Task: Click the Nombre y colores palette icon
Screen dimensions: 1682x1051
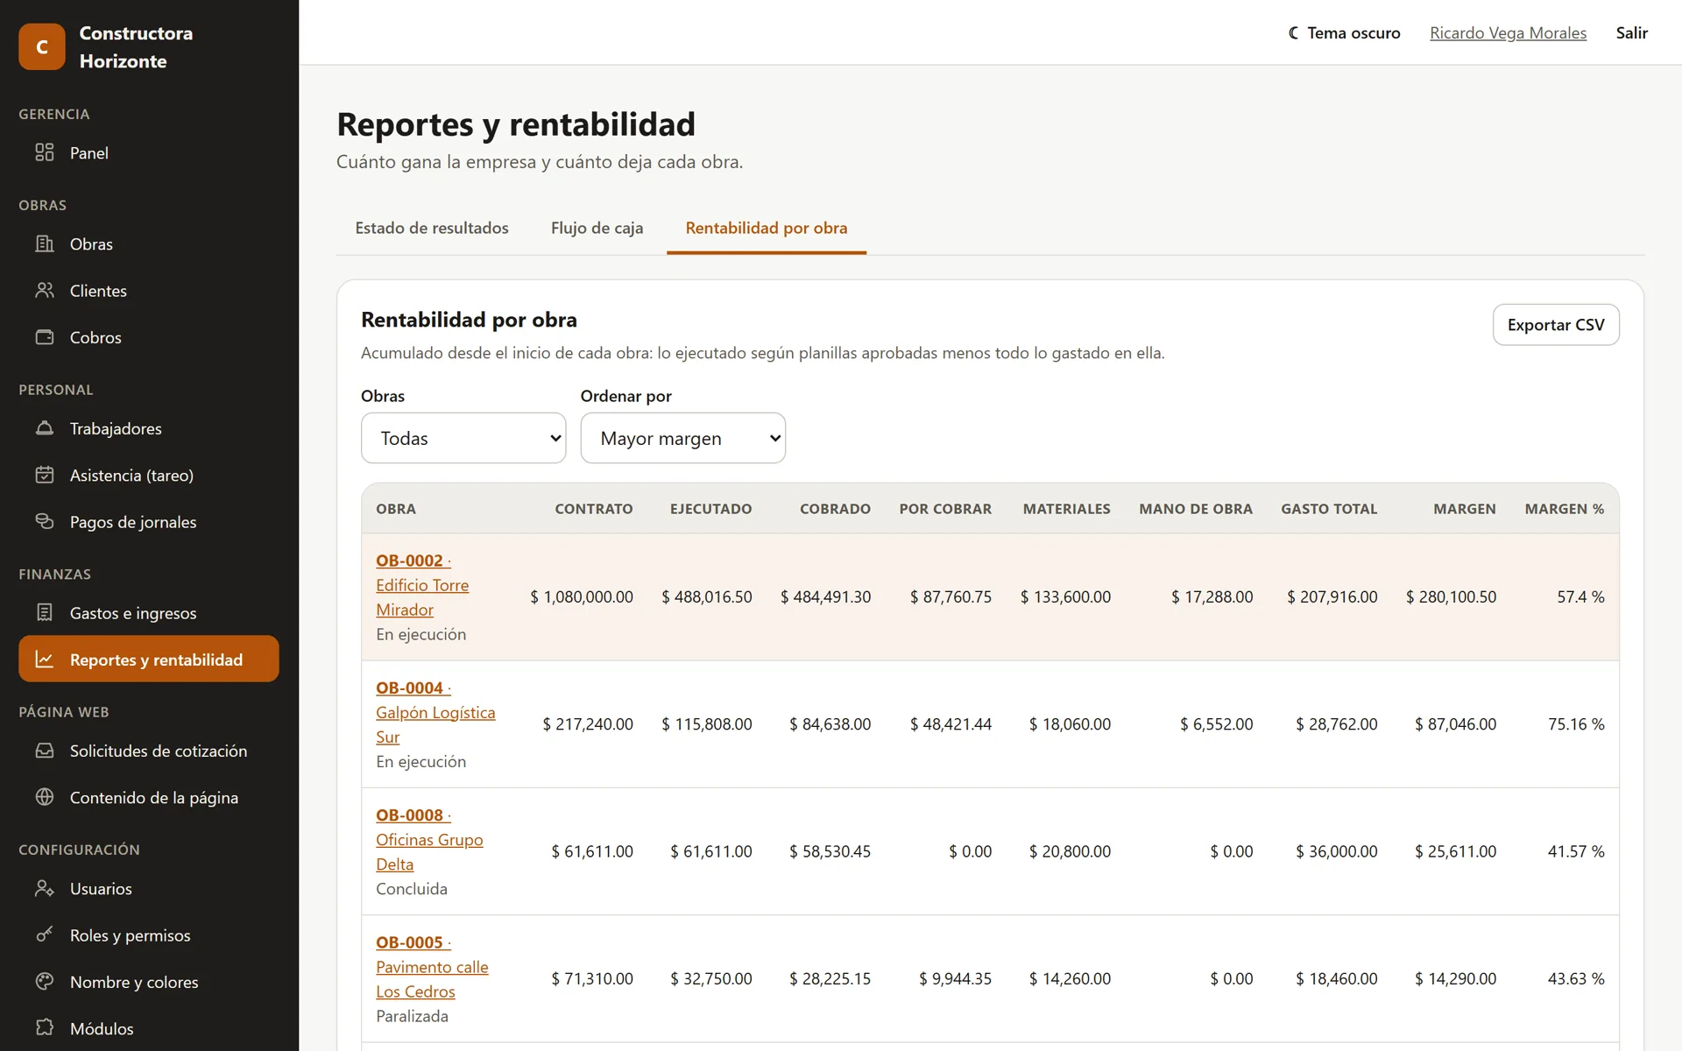Action: point(45,982)
